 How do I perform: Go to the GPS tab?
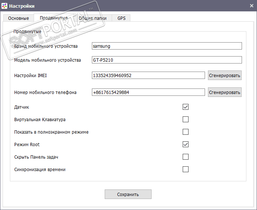(121, 18)
